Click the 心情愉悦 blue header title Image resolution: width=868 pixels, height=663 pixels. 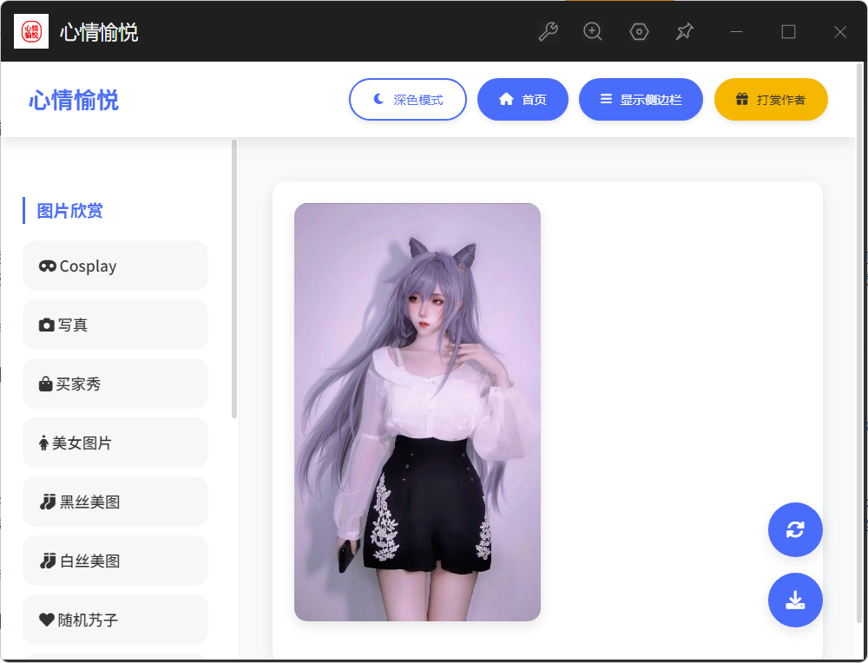(74, 100)
